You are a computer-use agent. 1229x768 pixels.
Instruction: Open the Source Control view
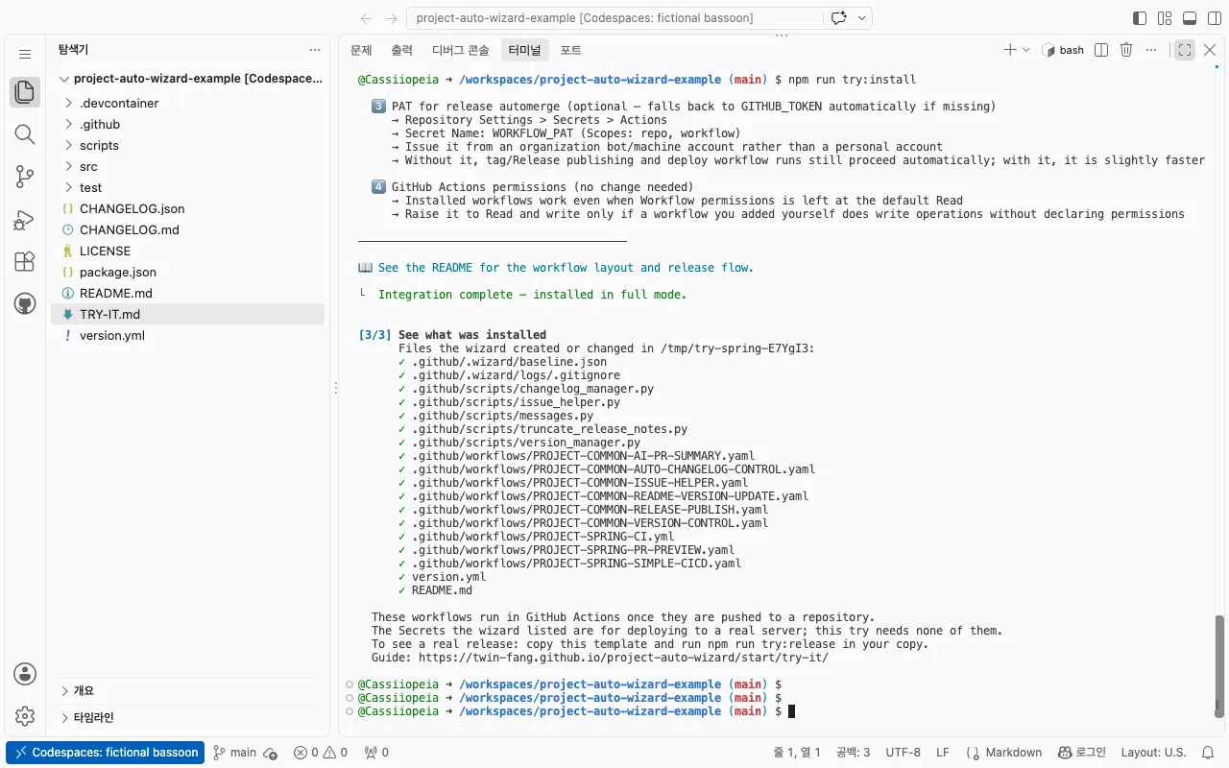pos(25,177)
